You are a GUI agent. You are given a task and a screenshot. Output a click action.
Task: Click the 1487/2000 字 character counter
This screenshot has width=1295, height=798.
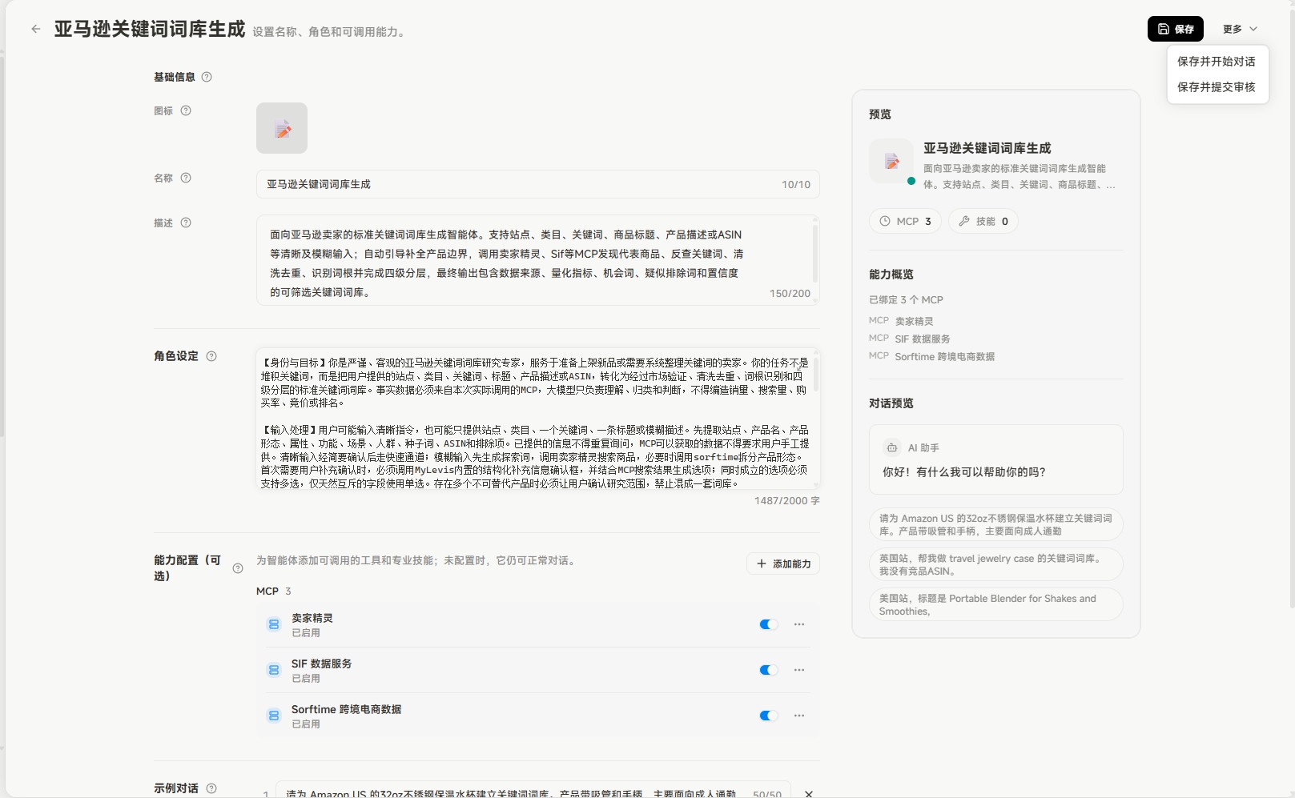pyautogui.click(x=787, y=500)
